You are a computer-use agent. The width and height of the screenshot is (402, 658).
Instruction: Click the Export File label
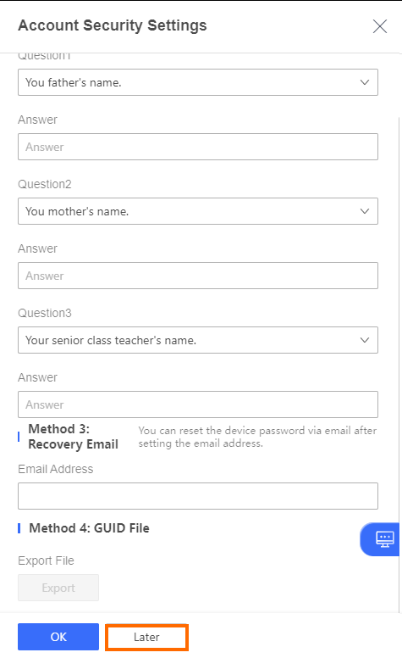(x=46, y=560)
